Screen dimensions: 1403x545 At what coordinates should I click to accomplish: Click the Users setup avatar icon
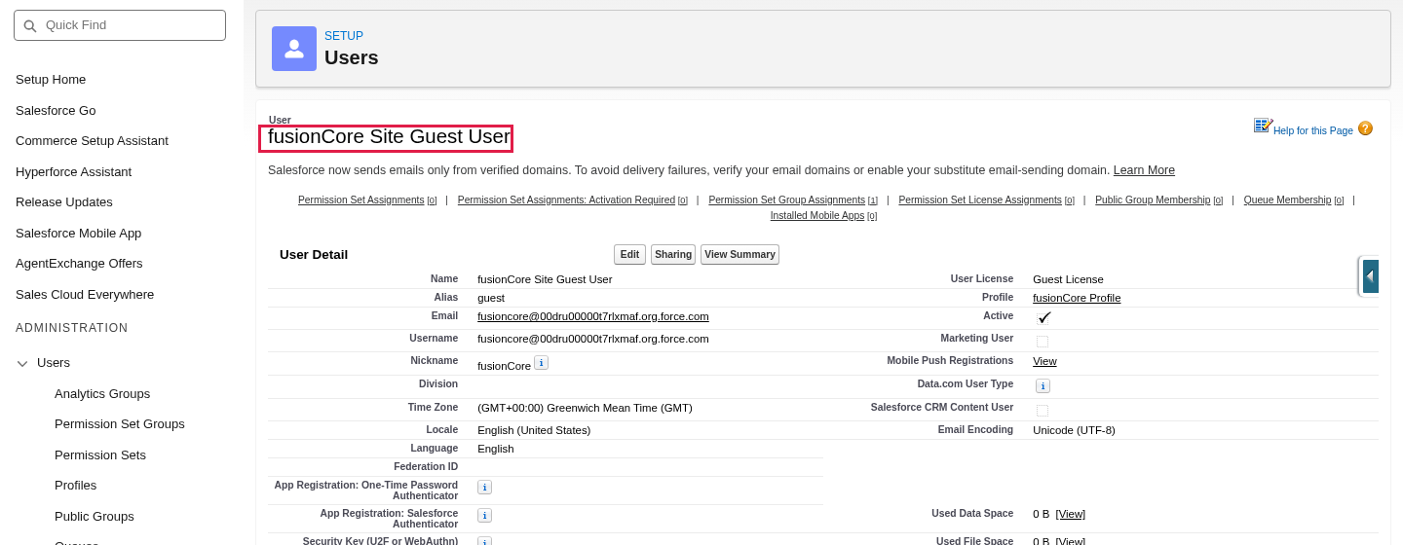point(294,49)
